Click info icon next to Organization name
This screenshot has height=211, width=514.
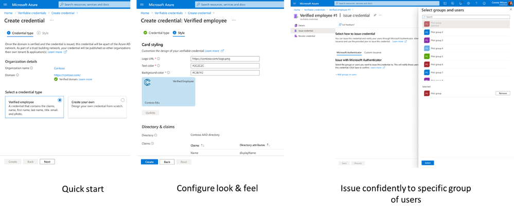(31, 68)
